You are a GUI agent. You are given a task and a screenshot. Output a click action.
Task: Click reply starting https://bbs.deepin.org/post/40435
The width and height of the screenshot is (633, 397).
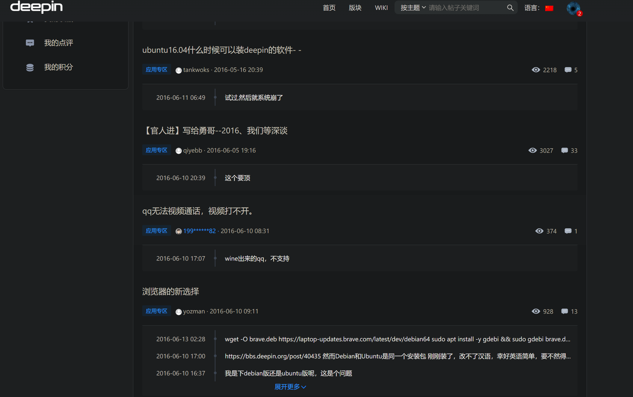coord(398,356)
